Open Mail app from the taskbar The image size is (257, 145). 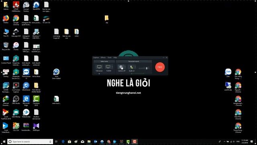click(82, 141)
